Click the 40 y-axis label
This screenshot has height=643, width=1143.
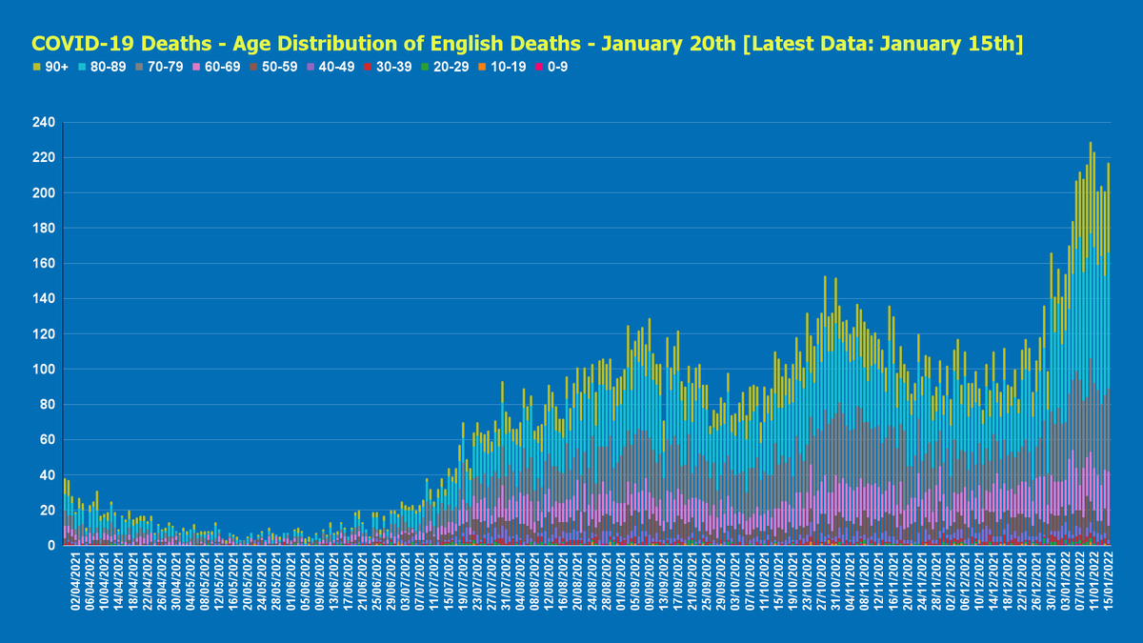tap(49, 475)
